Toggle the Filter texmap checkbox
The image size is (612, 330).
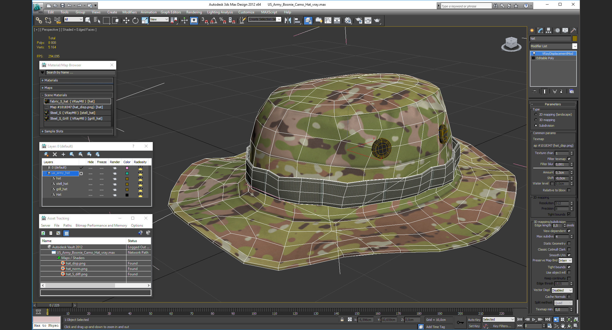tap(569, 159)
